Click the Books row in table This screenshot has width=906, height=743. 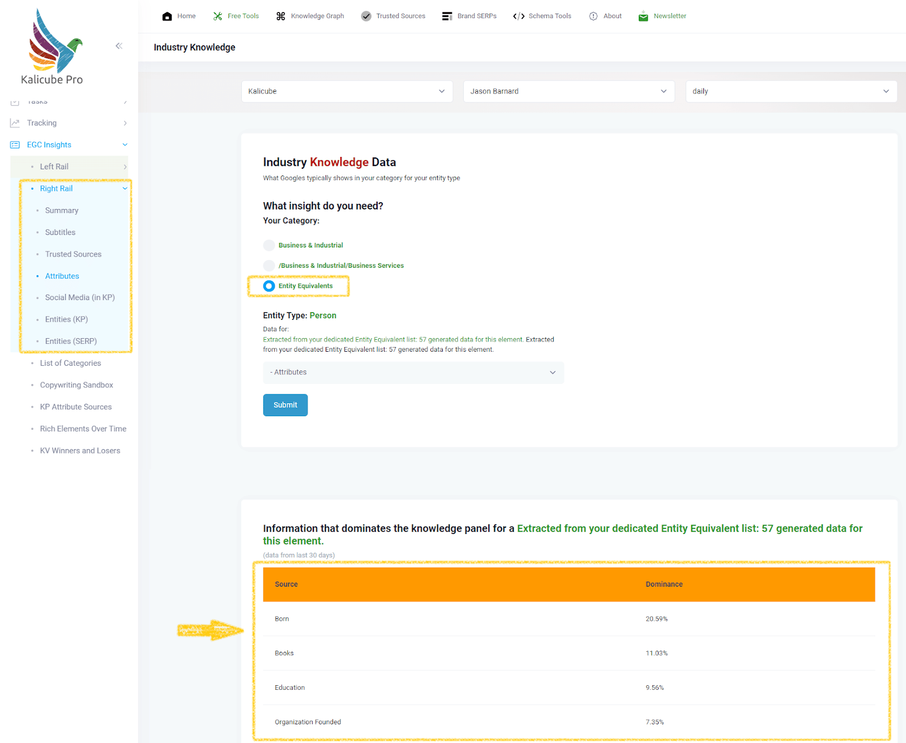[569, 654]
